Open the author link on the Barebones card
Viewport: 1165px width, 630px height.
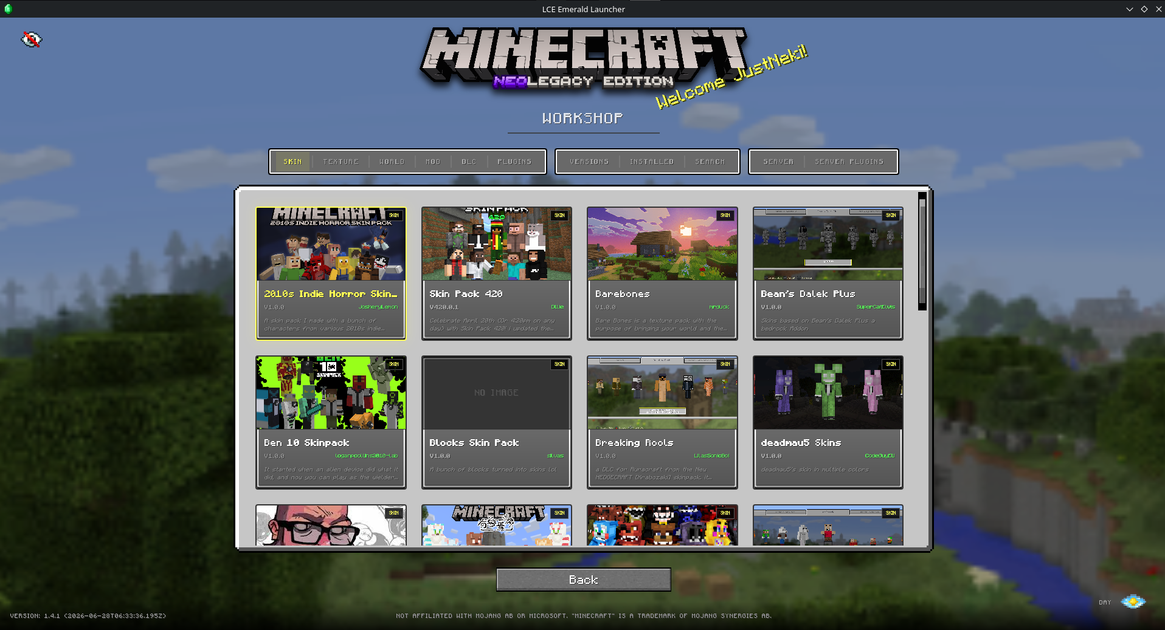(x=719, y=307)
